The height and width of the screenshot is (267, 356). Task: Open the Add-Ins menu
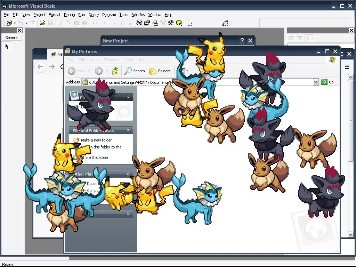138,15
